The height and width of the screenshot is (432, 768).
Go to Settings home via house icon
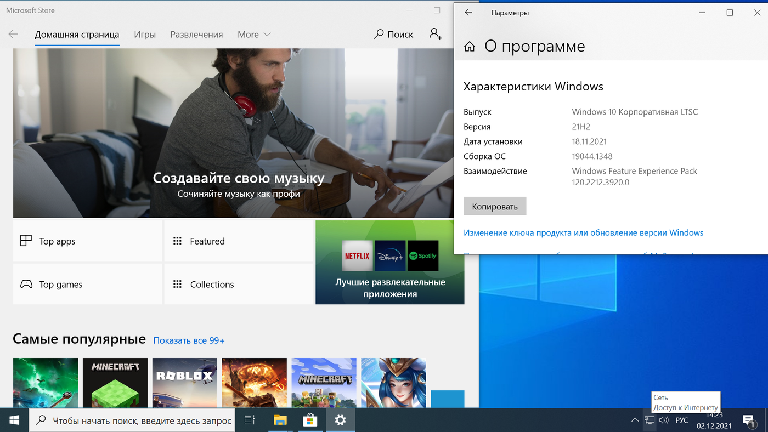pyautogui.click(x=470, y=47)
